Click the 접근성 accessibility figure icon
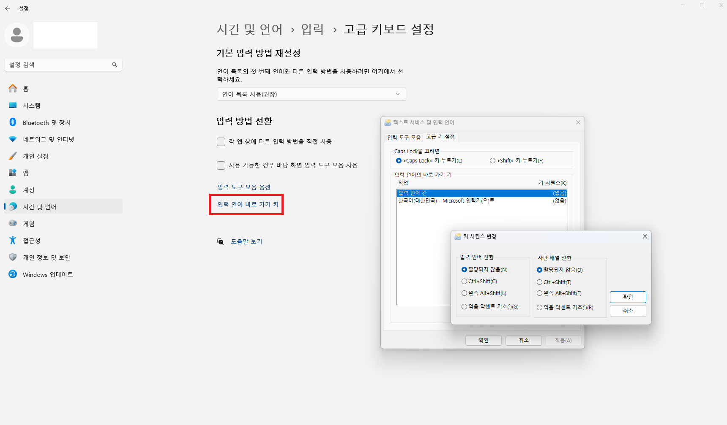 click(13, 241)
